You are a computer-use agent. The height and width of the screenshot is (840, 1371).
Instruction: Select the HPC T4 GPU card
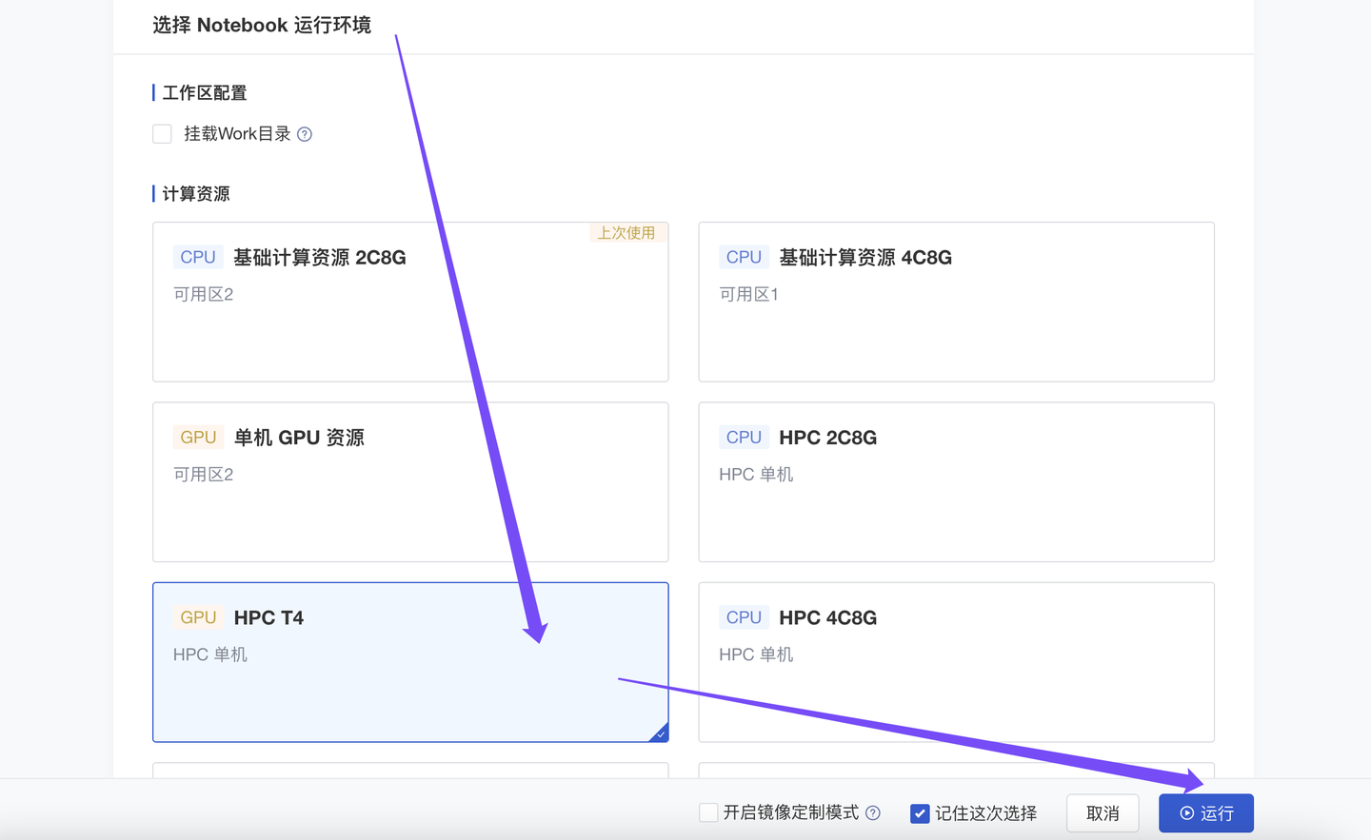click(x=410, y=662)
